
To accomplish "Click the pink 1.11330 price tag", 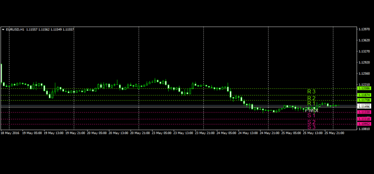I will click(x=364, y=112).
